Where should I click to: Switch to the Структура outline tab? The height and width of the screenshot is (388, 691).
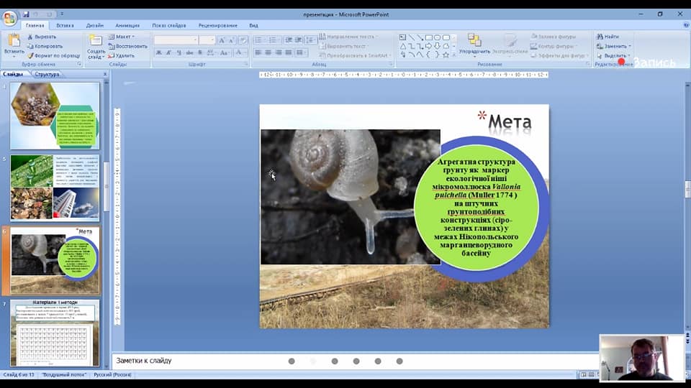click(x=47, y=74)
